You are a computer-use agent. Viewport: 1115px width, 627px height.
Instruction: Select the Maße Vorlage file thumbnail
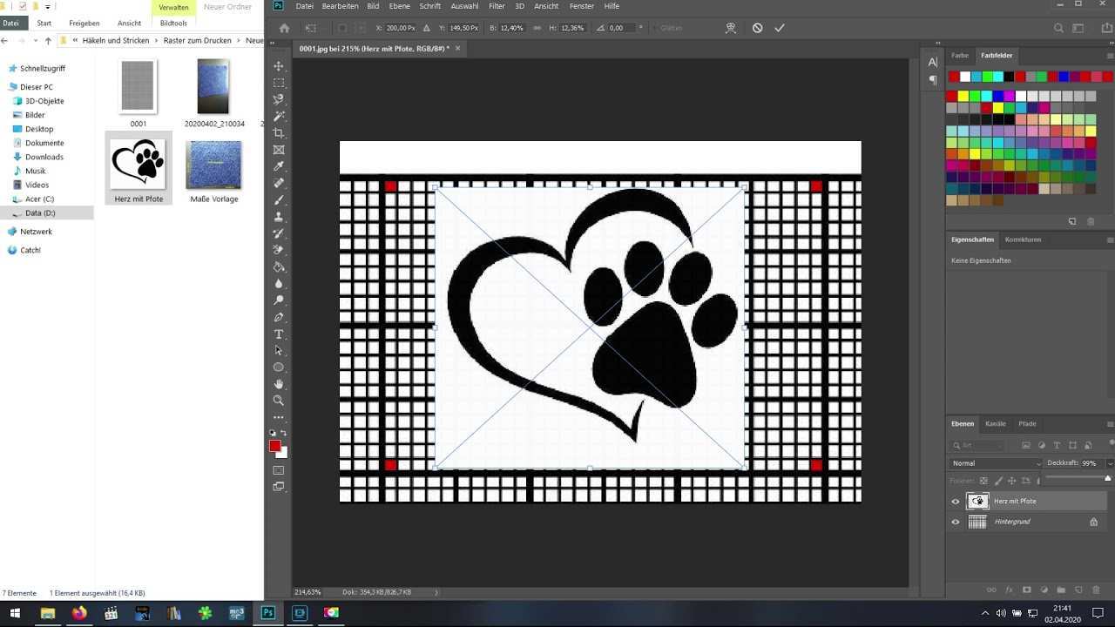tap(213, 165)
